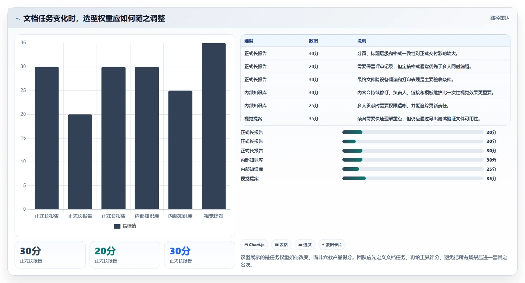Click the 数据 column header

click(313, 41)
